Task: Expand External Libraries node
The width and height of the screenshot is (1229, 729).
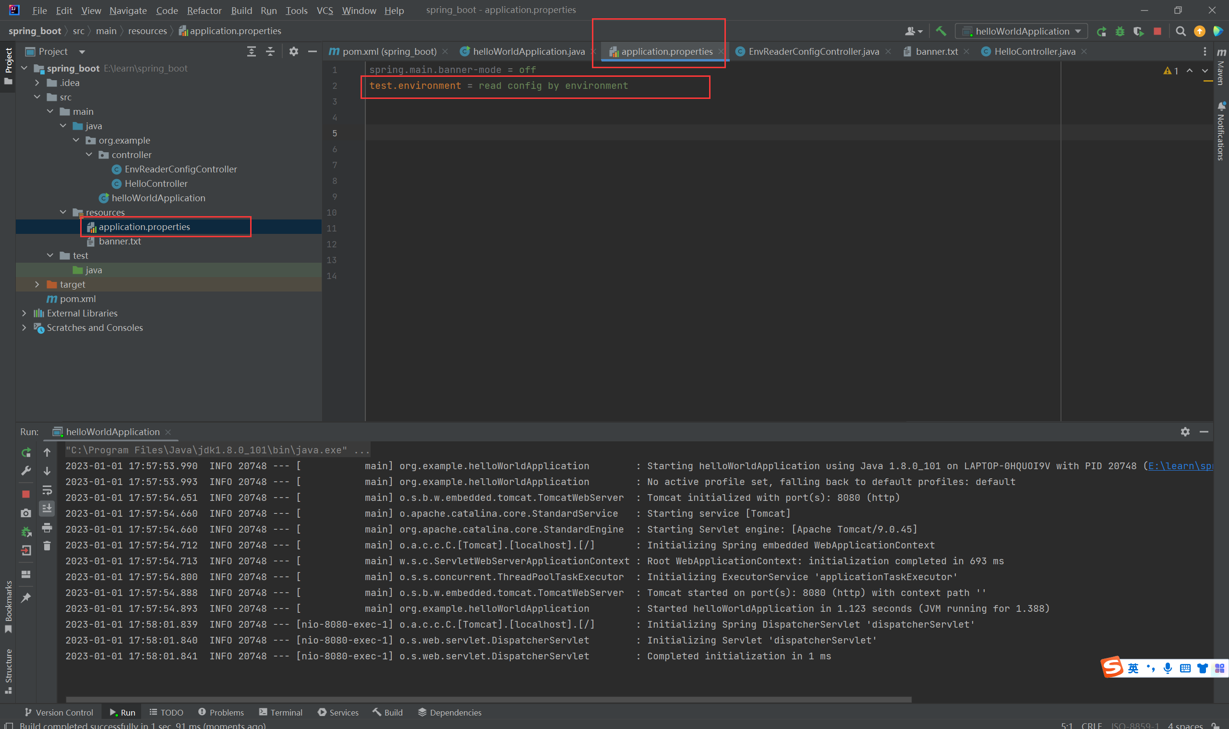Action: (24, 314)
